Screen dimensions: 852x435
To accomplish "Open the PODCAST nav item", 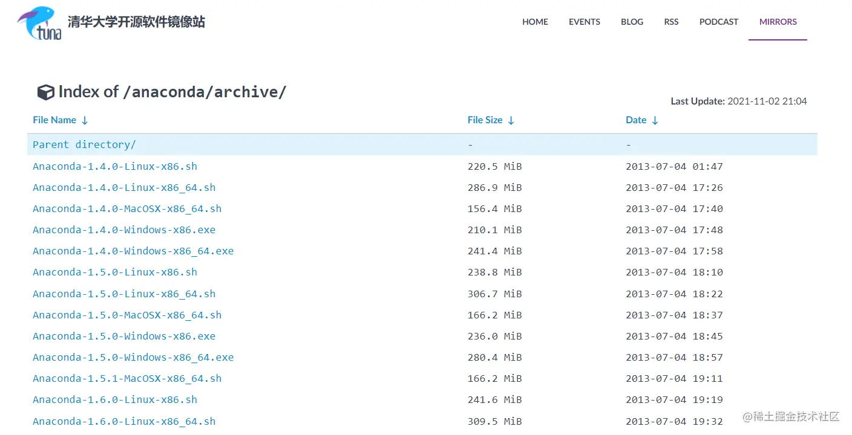I will pyautogui.click(x=719, y=22).
